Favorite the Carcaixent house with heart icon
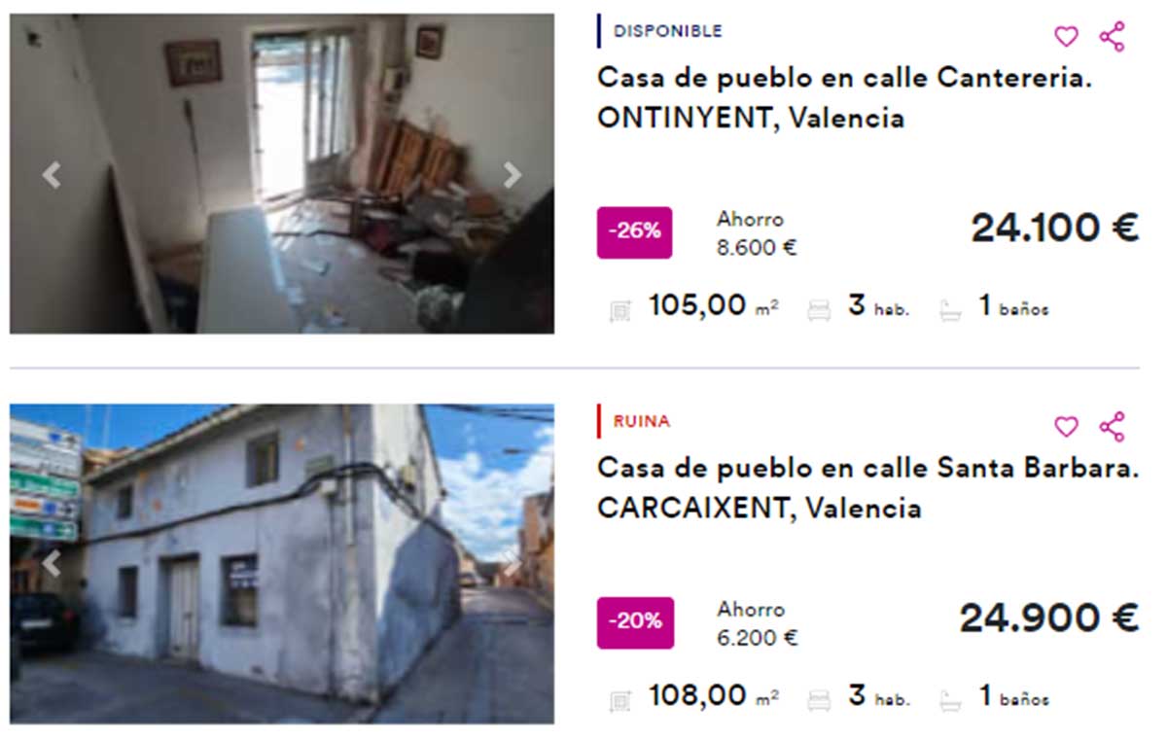This screenshot has height=740, width=1167. (1067, 427)
